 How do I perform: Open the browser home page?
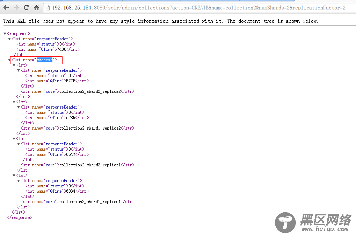tap(36, 8)
